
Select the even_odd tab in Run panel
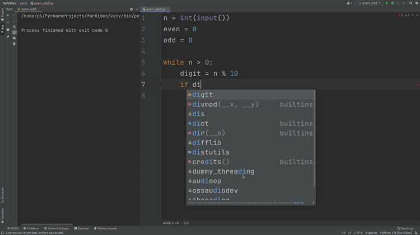(27, 9)
